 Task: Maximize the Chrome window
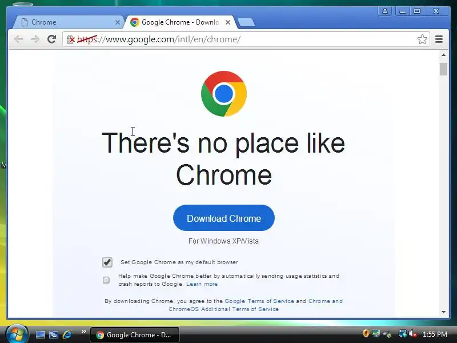(417, 11)
